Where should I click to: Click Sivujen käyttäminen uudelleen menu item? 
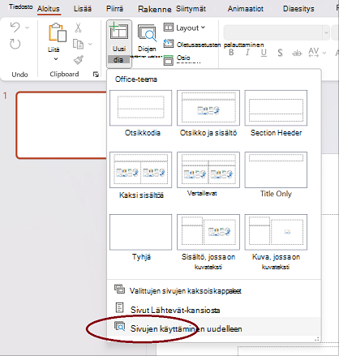[x=214, y=328]
